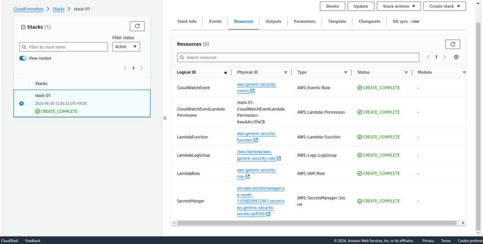Switch to Template tab

(337, 22)
